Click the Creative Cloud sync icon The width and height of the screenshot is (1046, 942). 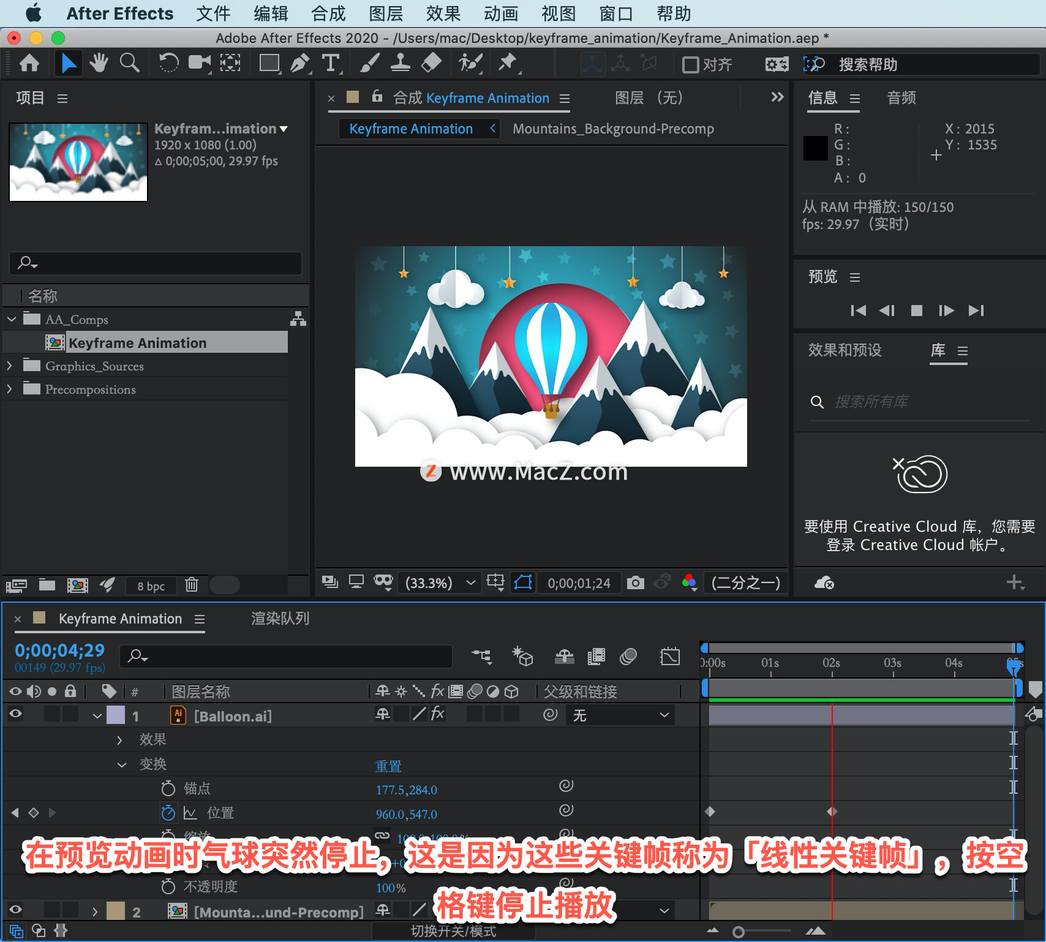(824, 582)
